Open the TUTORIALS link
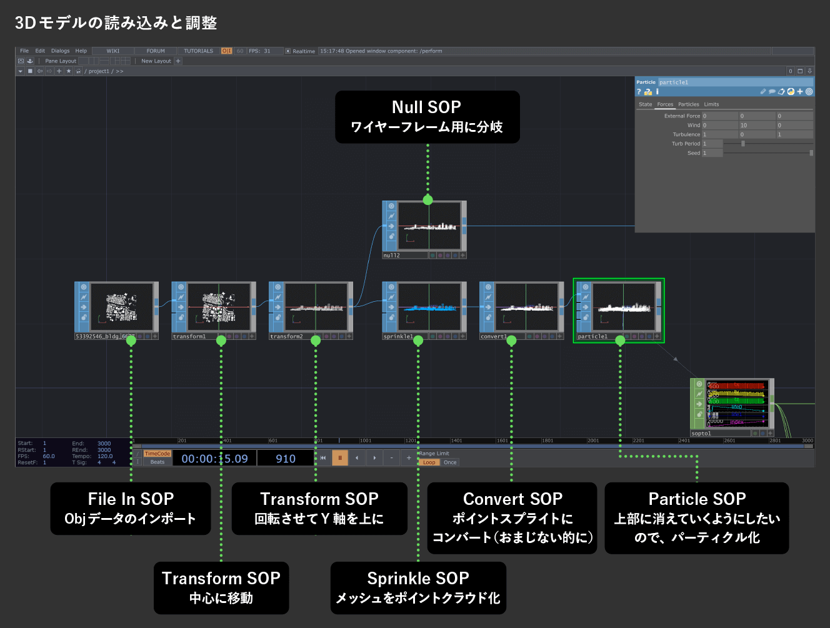The image size is (830, 628). tap(199, 51)
